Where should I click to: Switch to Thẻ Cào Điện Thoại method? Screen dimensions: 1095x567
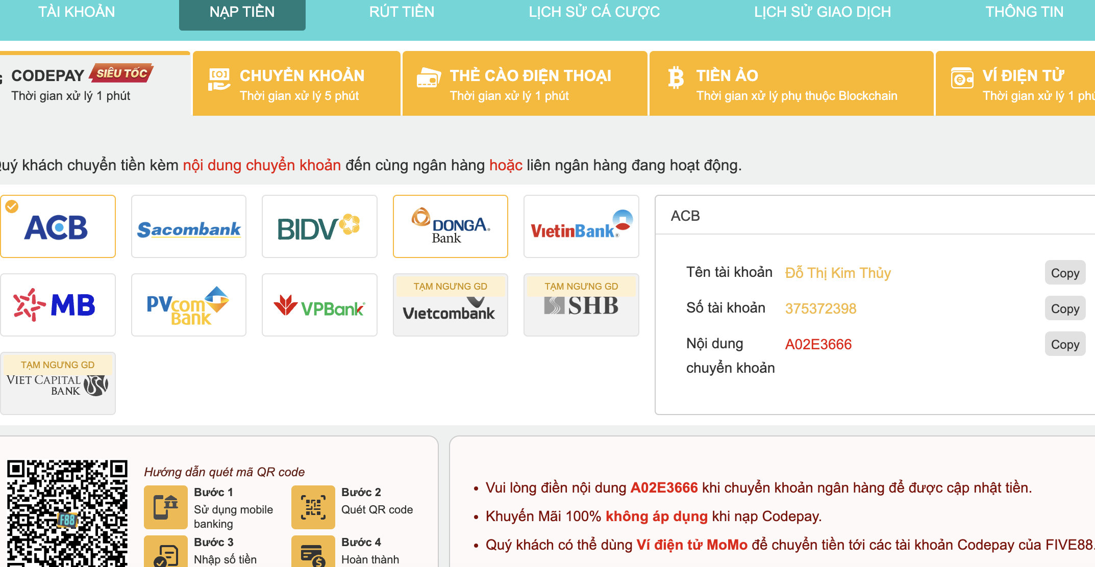click(x=525, y=84)
